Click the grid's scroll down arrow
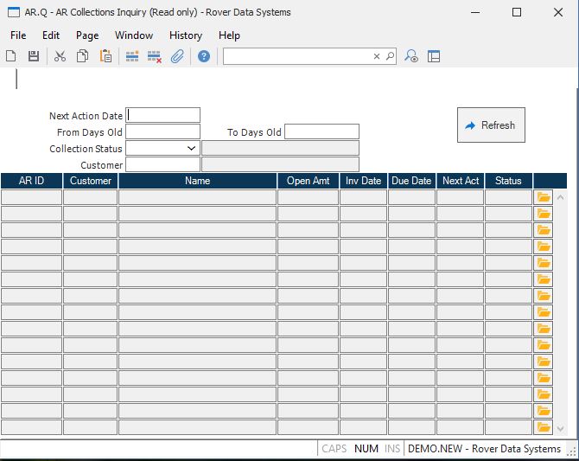The height and width of the screenshot is (461, 579). 560,428
